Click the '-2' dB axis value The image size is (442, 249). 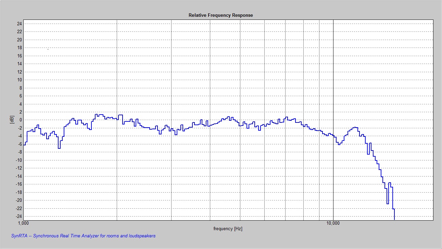pyautogui.click(x=20, y=128)
